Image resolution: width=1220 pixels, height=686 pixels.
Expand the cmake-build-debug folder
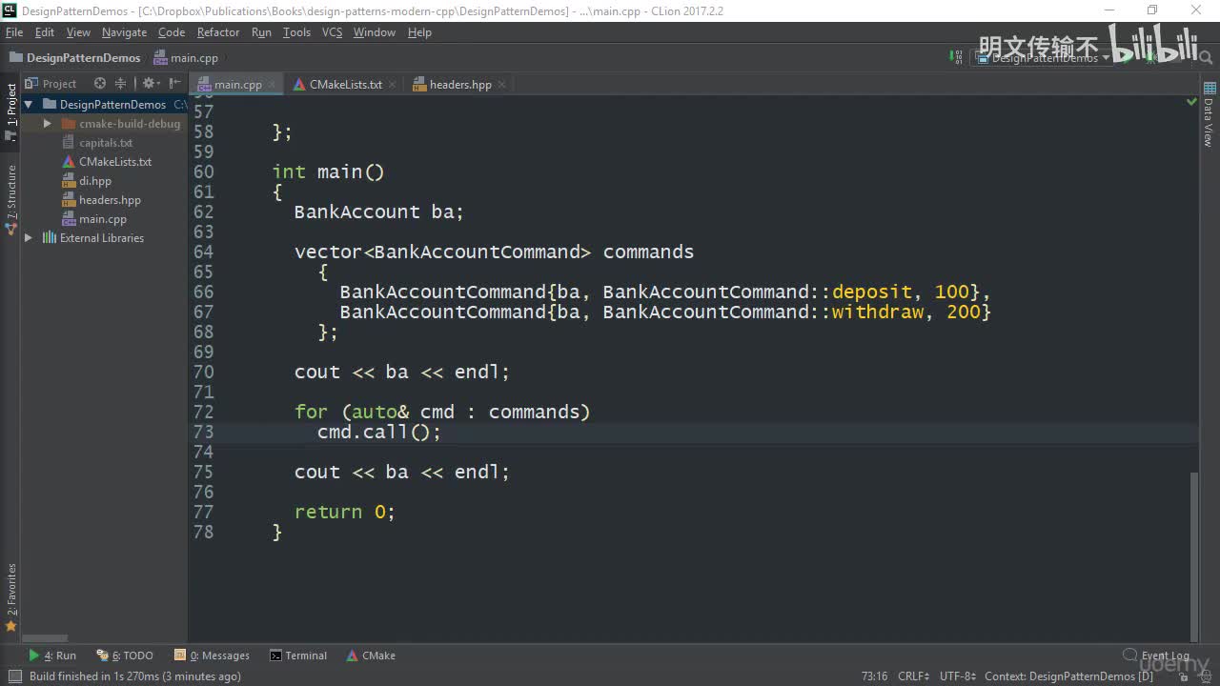pyautogui.click(x=47, y=124)
